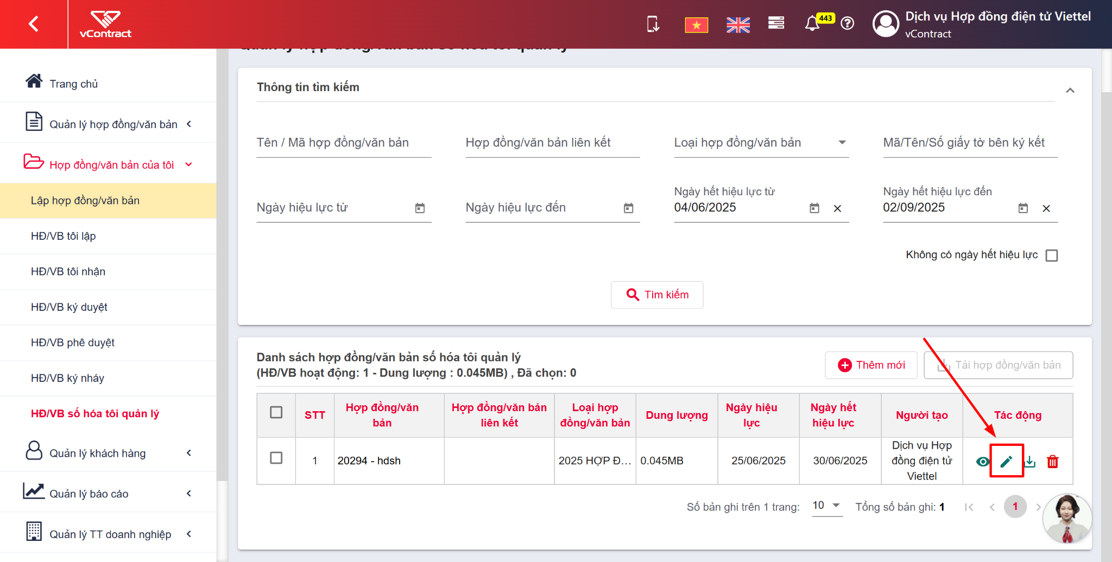The height and width of the screenshot is (562, 1112).
Task: Focus Tên / Mã hợp đồng/văn bản field
Action: 344,143
